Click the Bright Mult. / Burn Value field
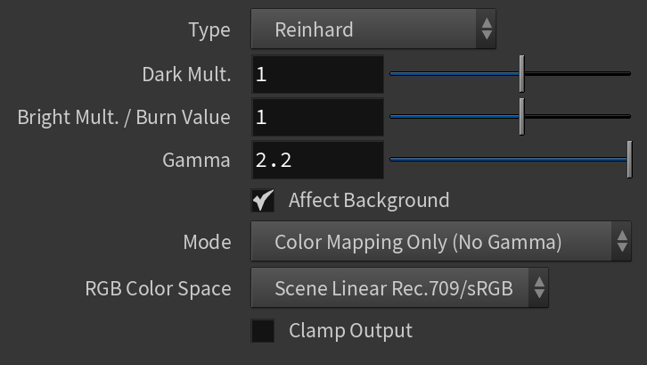 click(318, 117)
